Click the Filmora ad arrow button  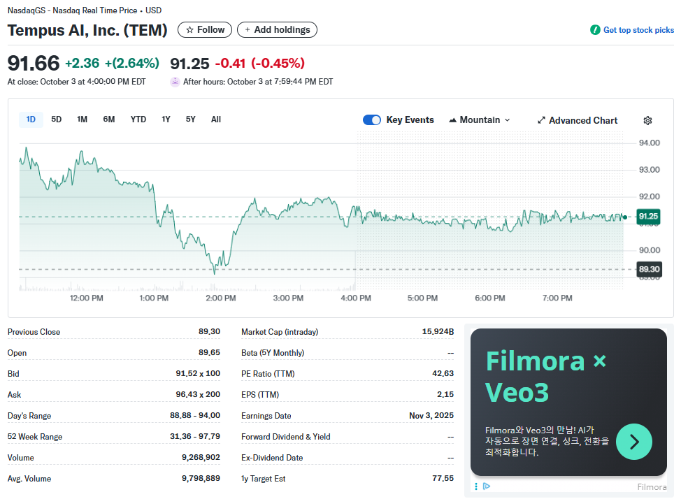633,442
